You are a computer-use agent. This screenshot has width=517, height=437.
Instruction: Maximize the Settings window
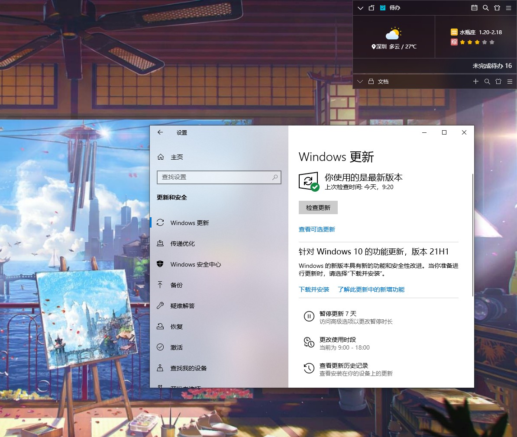[x=444, y=132]
